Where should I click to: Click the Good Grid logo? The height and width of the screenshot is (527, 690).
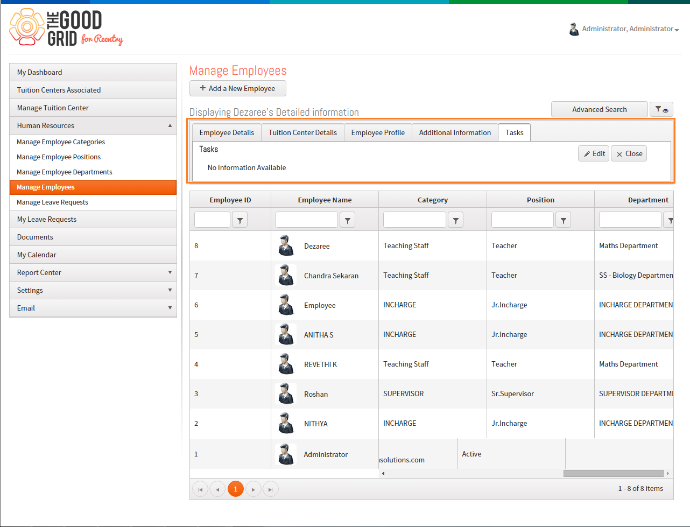point(66,27)
